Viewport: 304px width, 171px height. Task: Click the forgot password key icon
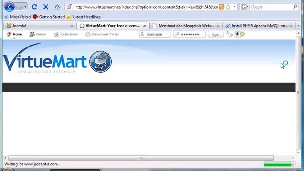[x=229, y=34]
